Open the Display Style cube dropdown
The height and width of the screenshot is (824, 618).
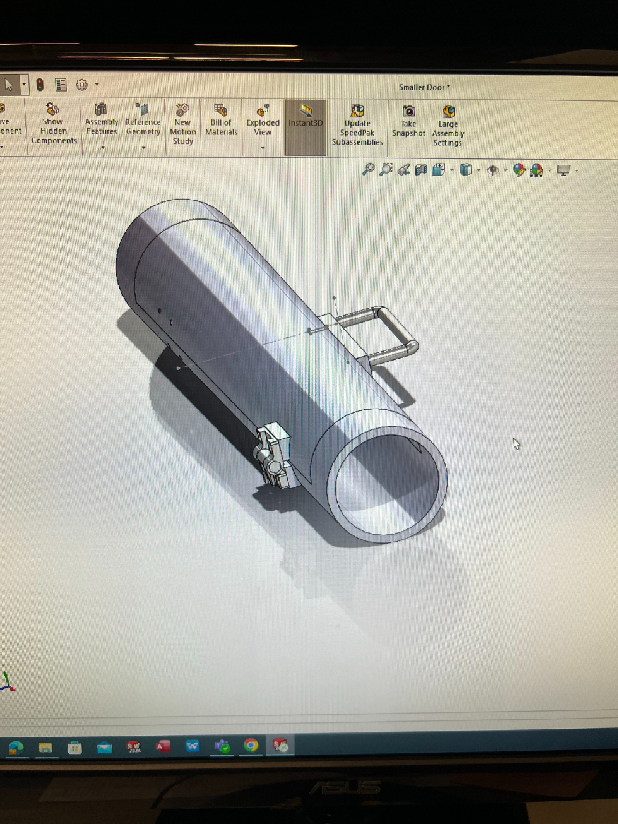pyautogui.click(x=478, y=170)
